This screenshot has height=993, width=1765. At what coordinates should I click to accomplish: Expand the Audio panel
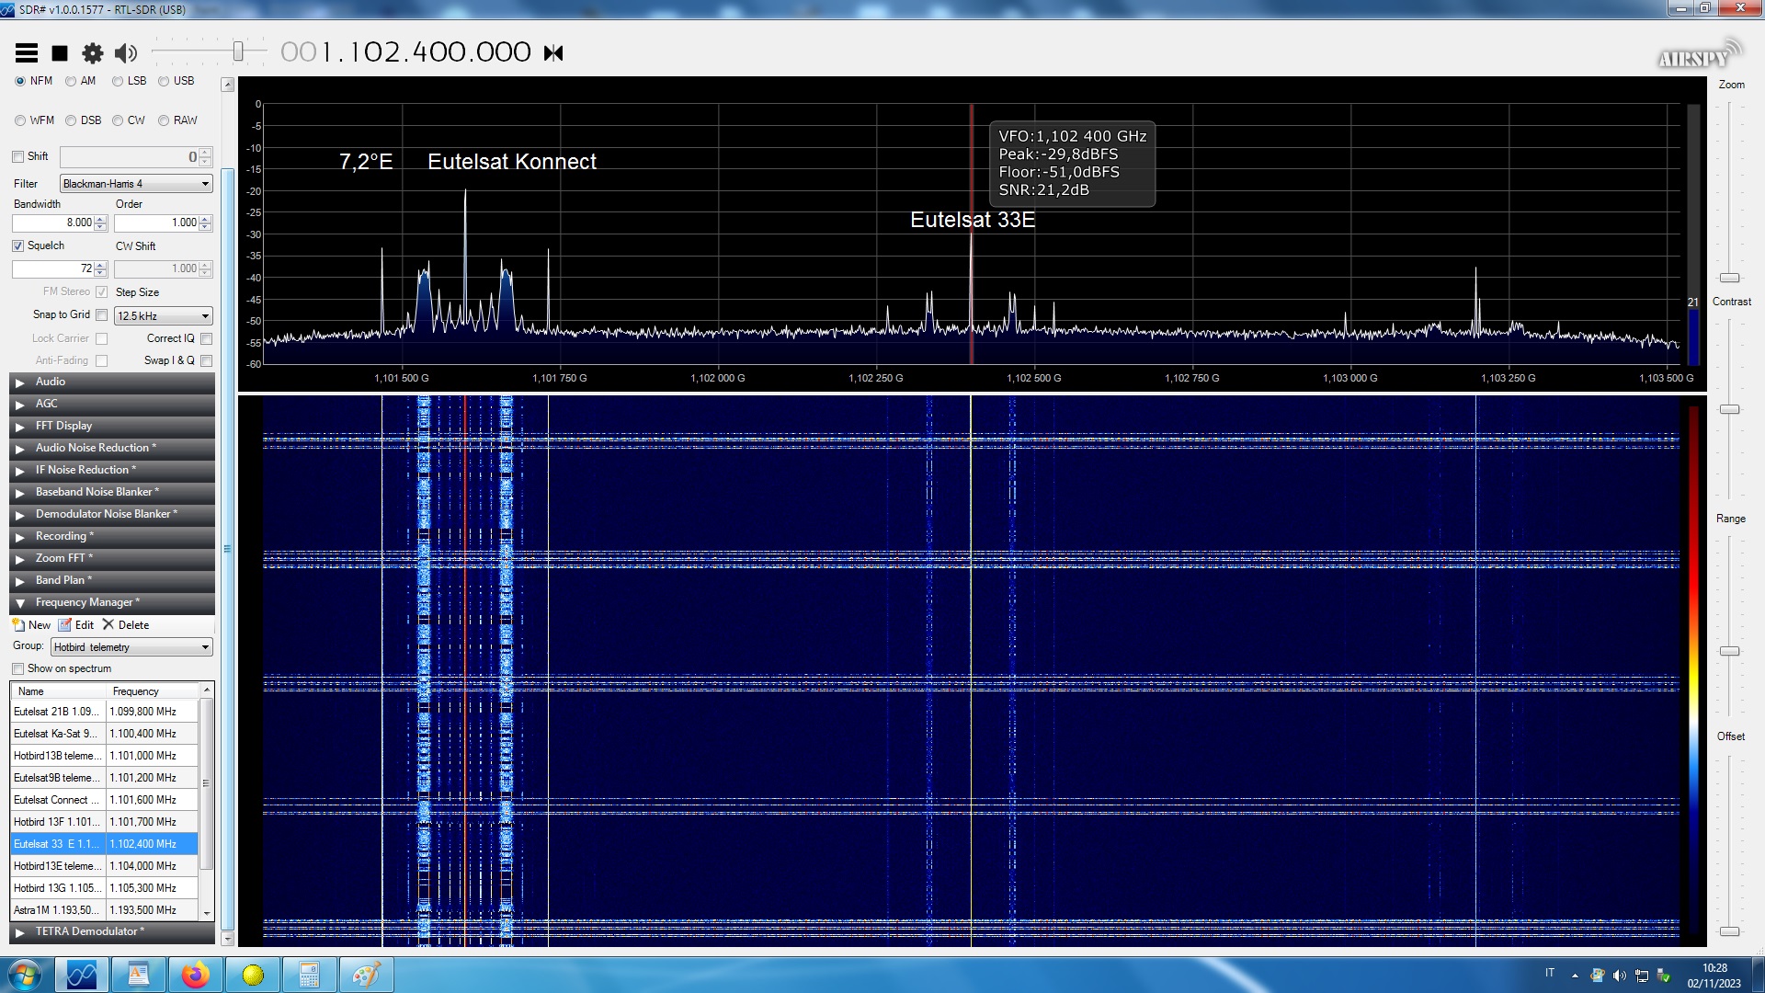point(112,382)
